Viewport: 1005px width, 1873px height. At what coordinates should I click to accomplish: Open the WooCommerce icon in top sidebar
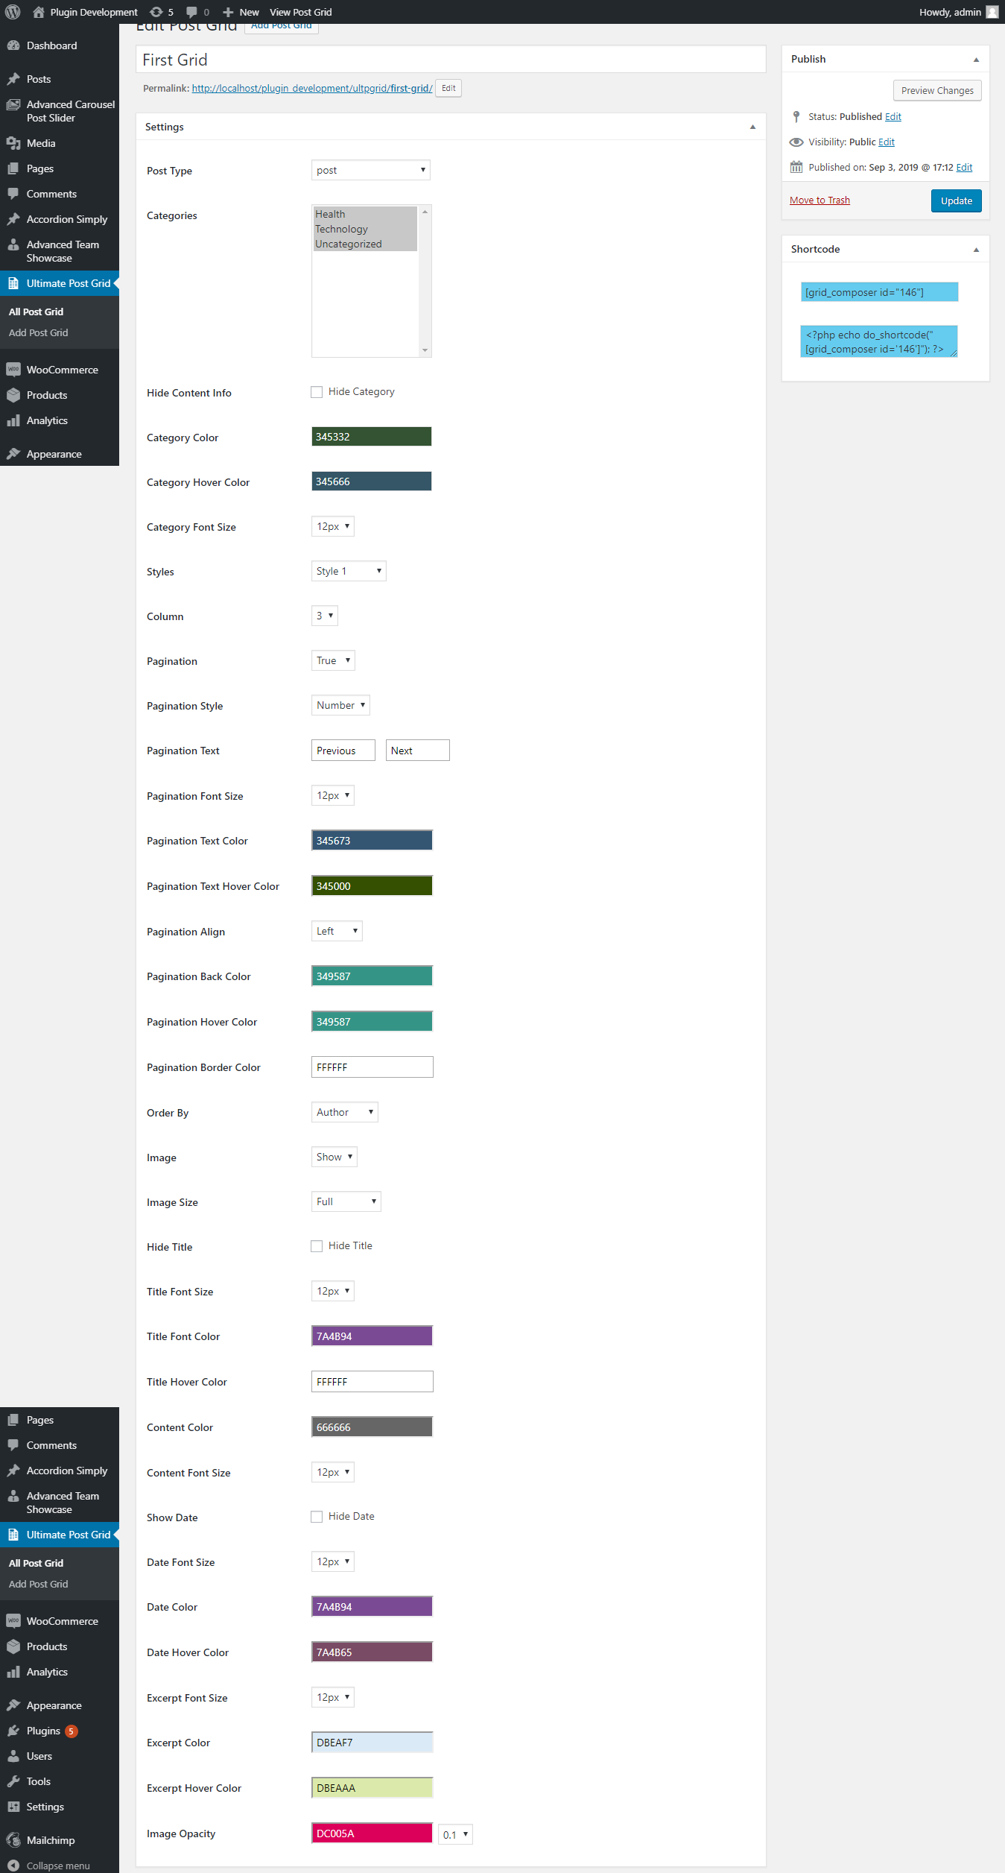[13, 370]
